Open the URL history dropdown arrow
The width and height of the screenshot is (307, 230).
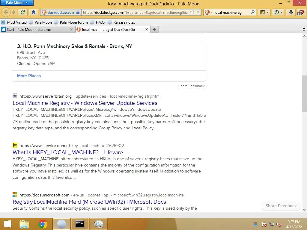[x=198, y=12]
